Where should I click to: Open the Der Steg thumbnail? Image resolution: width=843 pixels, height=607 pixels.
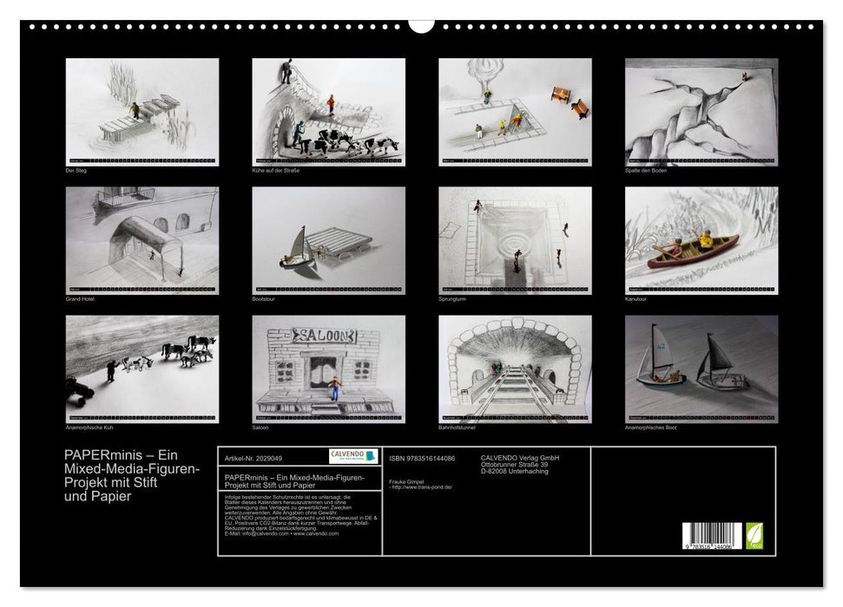click(142, 112)
